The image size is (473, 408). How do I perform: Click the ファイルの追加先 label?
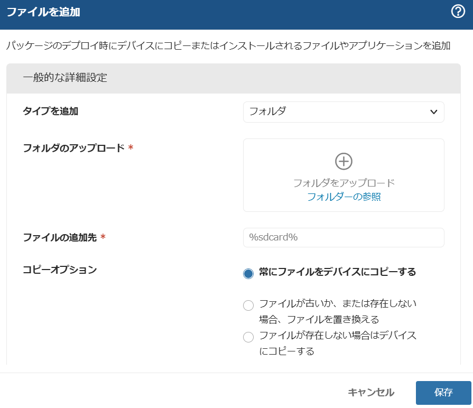[x=60, y=238]
